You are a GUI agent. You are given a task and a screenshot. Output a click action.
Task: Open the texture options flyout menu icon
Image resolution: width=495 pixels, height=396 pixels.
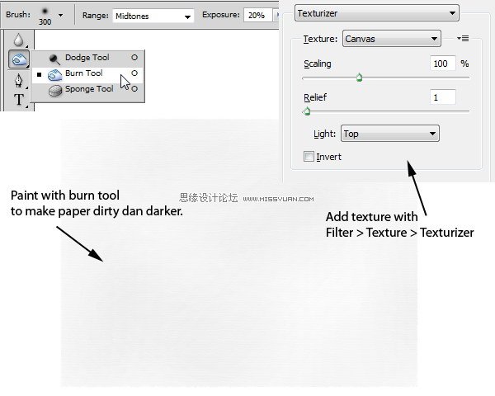pyautogui.click(x=463, y=39)
